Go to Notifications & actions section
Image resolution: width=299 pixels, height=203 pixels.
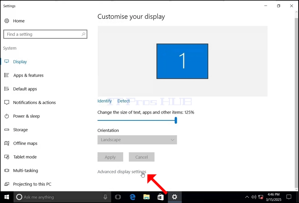34,103
